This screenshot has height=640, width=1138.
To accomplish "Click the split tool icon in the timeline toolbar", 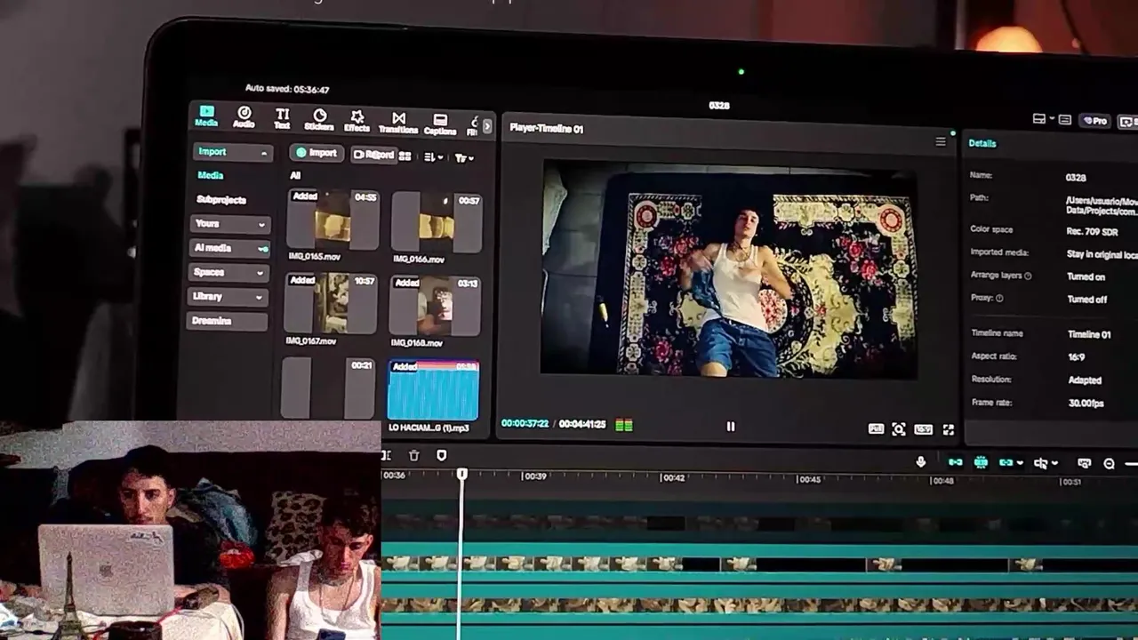I will pyautogui.click(x=386, y=455).
